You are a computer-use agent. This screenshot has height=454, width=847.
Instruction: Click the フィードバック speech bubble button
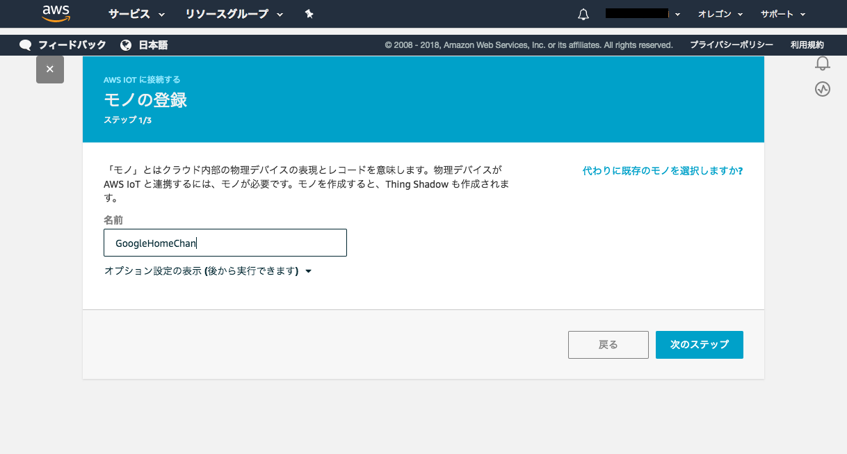(x=63, y=45)
